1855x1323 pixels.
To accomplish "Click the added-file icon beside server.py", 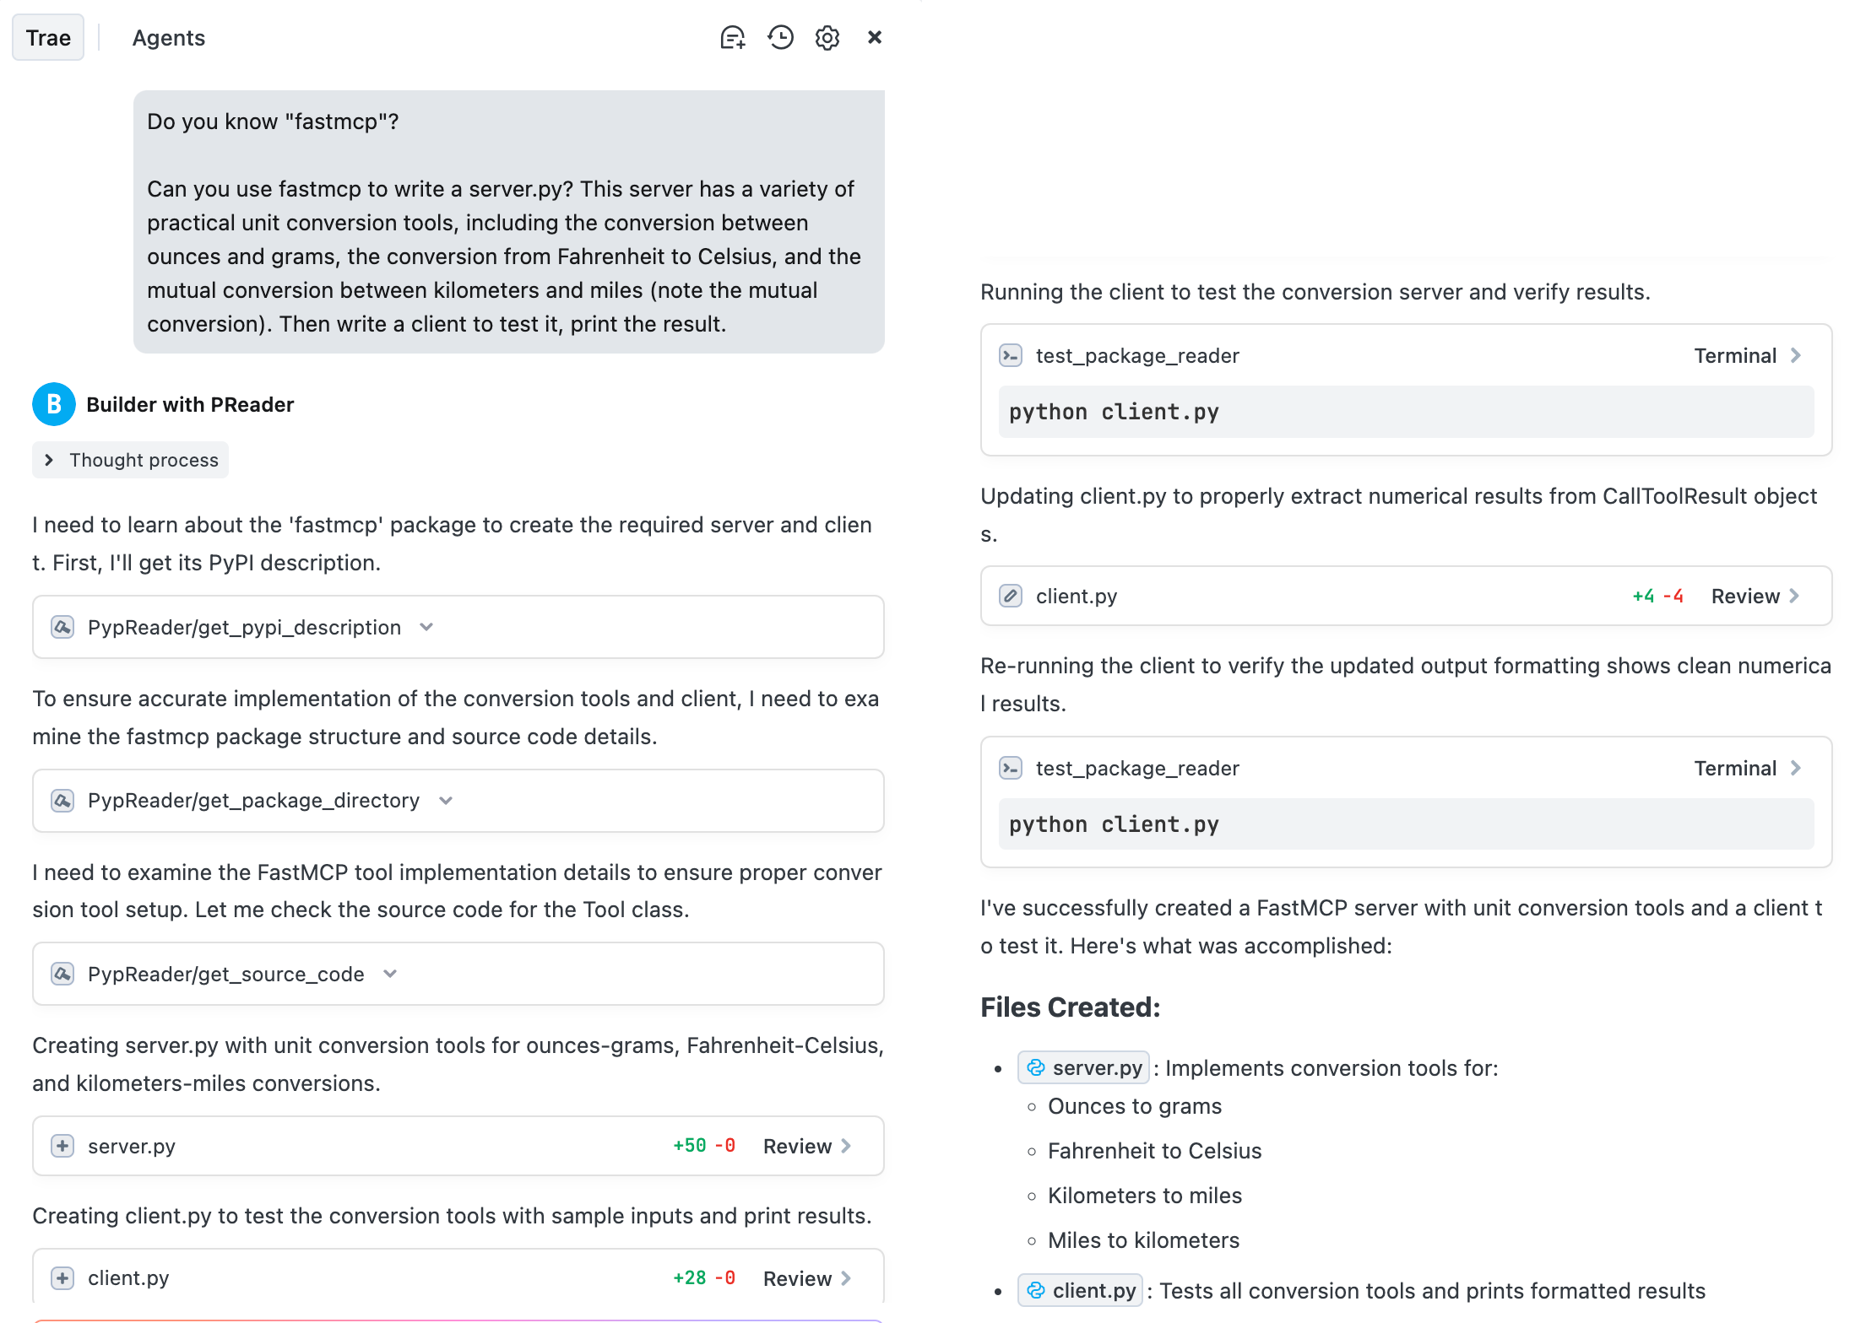I will [x=62, y=1146].
